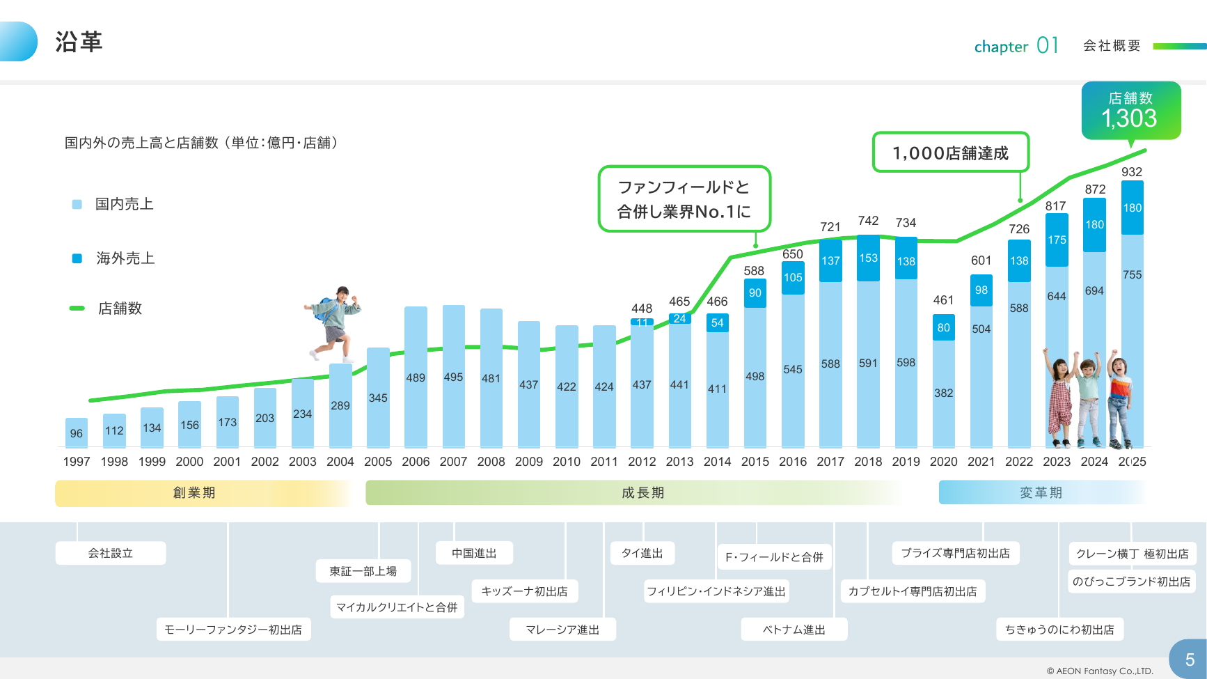Click the 2020 axis year label
The image size is (1207, 679).
click(943, 462)
